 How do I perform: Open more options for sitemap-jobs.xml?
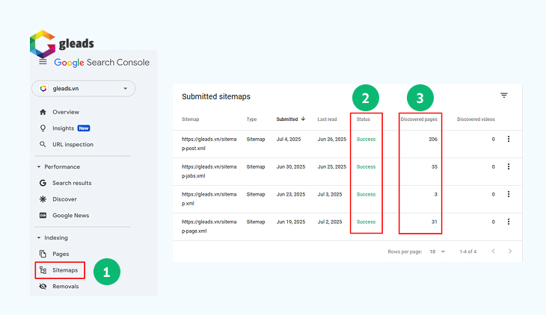(x=509, y=166)
